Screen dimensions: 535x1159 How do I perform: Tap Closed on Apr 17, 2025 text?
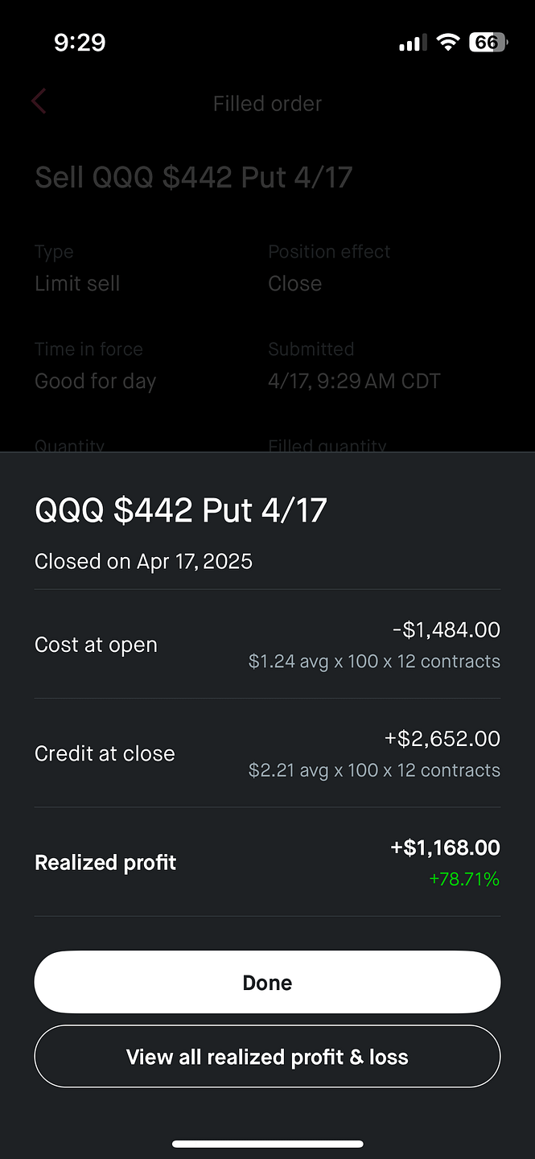pos(143,562)
